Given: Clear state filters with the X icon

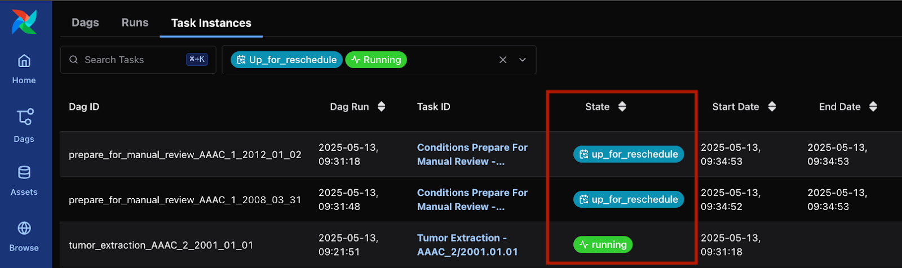Looking at the screenshot, I should click(x=503, y=60).
